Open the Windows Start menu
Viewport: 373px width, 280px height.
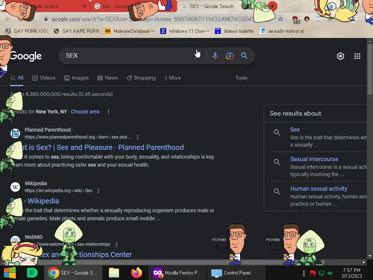tap(10, 273)
